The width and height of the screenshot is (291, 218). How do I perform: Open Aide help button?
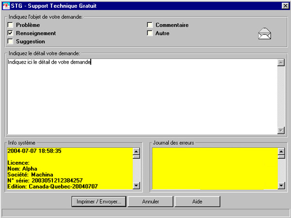pos(197,201)
